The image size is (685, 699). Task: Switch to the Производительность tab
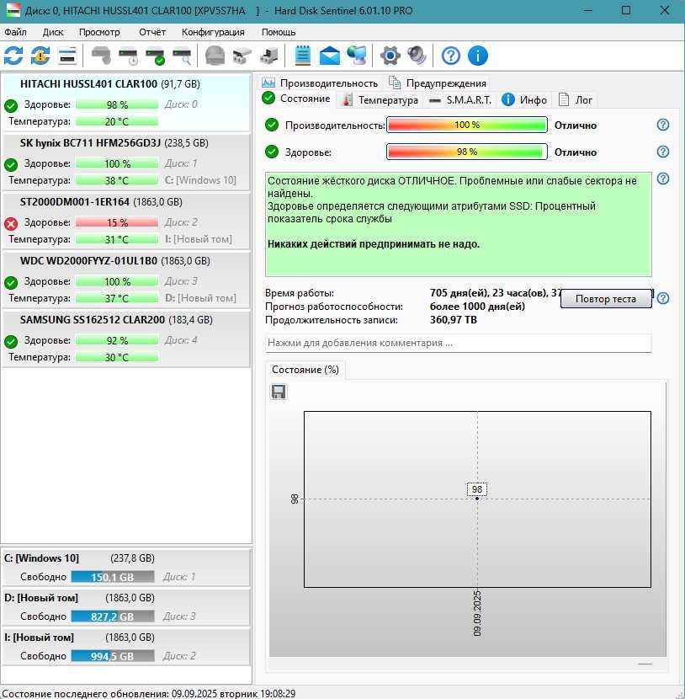(x=320, y=83)
